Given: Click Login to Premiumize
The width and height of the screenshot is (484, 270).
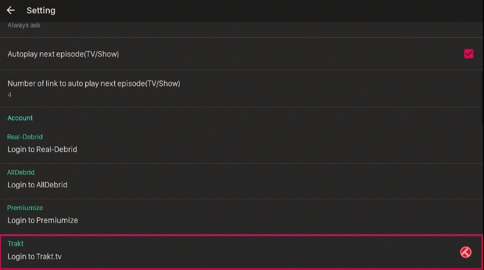Looking at the screenshot, I should (x=42, y=220).
